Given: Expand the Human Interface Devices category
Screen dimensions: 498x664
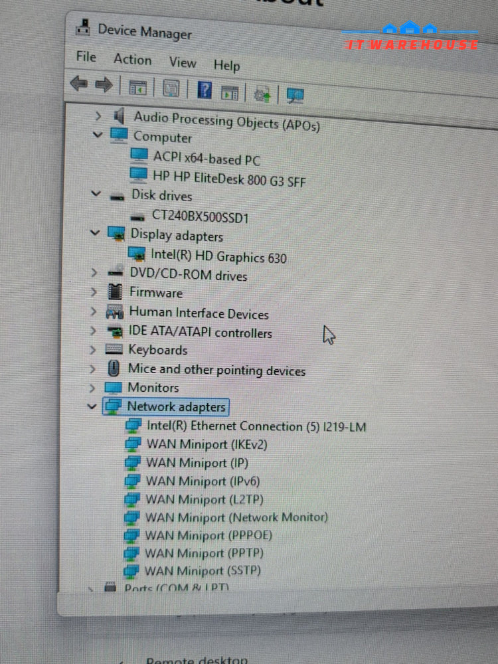Looking at the screenshot, I should click(x=93, y=311).
